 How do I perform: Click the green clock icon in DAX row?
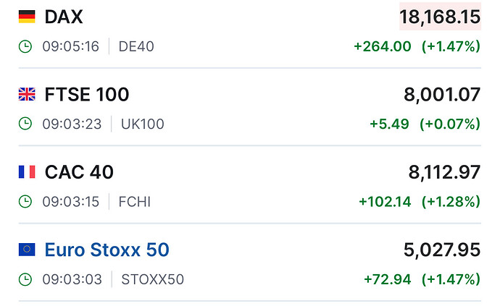[x=25, y=46]
